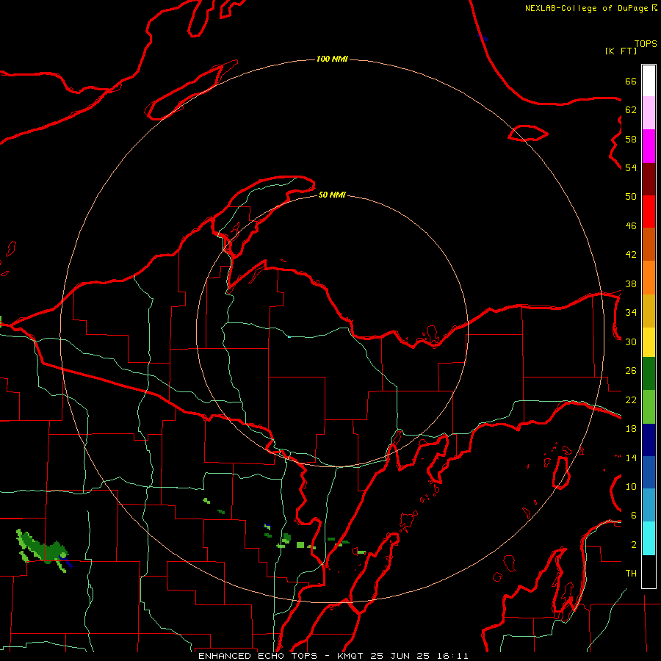Click the 100 NMI range ring label
Viewport: 661px width, 661px height.
[x=332, y=59]
